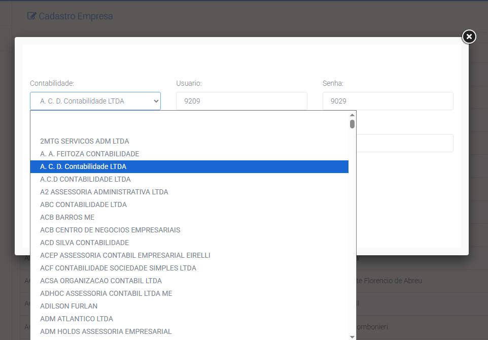488x340 pixels.
Task: Select A.C.D CONTABILIDADE LTDA in uppercase
Action: pyautogui.click(x=85, y=179)
